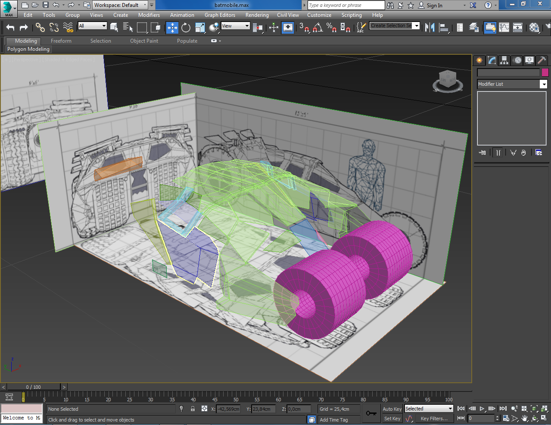This screenshot has width=551, height=425.
Task: Switch to the Hierarchy command panel
Action: click(x=504, y=60)
